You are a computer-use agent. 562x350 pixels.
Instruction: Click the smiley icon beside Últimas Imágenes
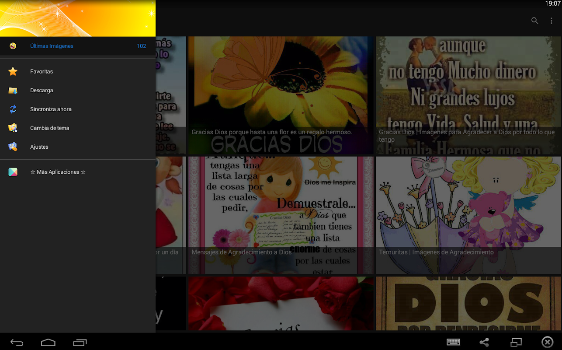pos(13,46)
